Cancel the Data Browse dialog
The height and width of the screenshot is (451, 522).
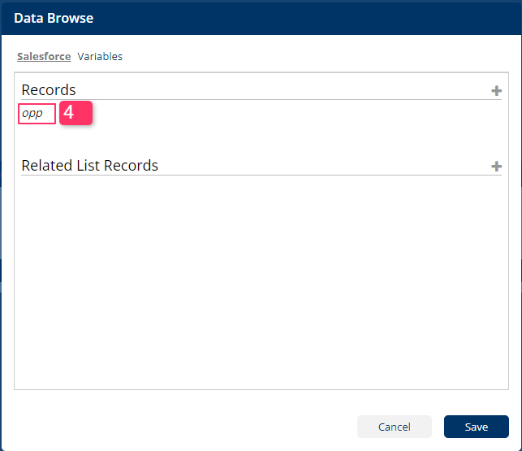point(395,427)
